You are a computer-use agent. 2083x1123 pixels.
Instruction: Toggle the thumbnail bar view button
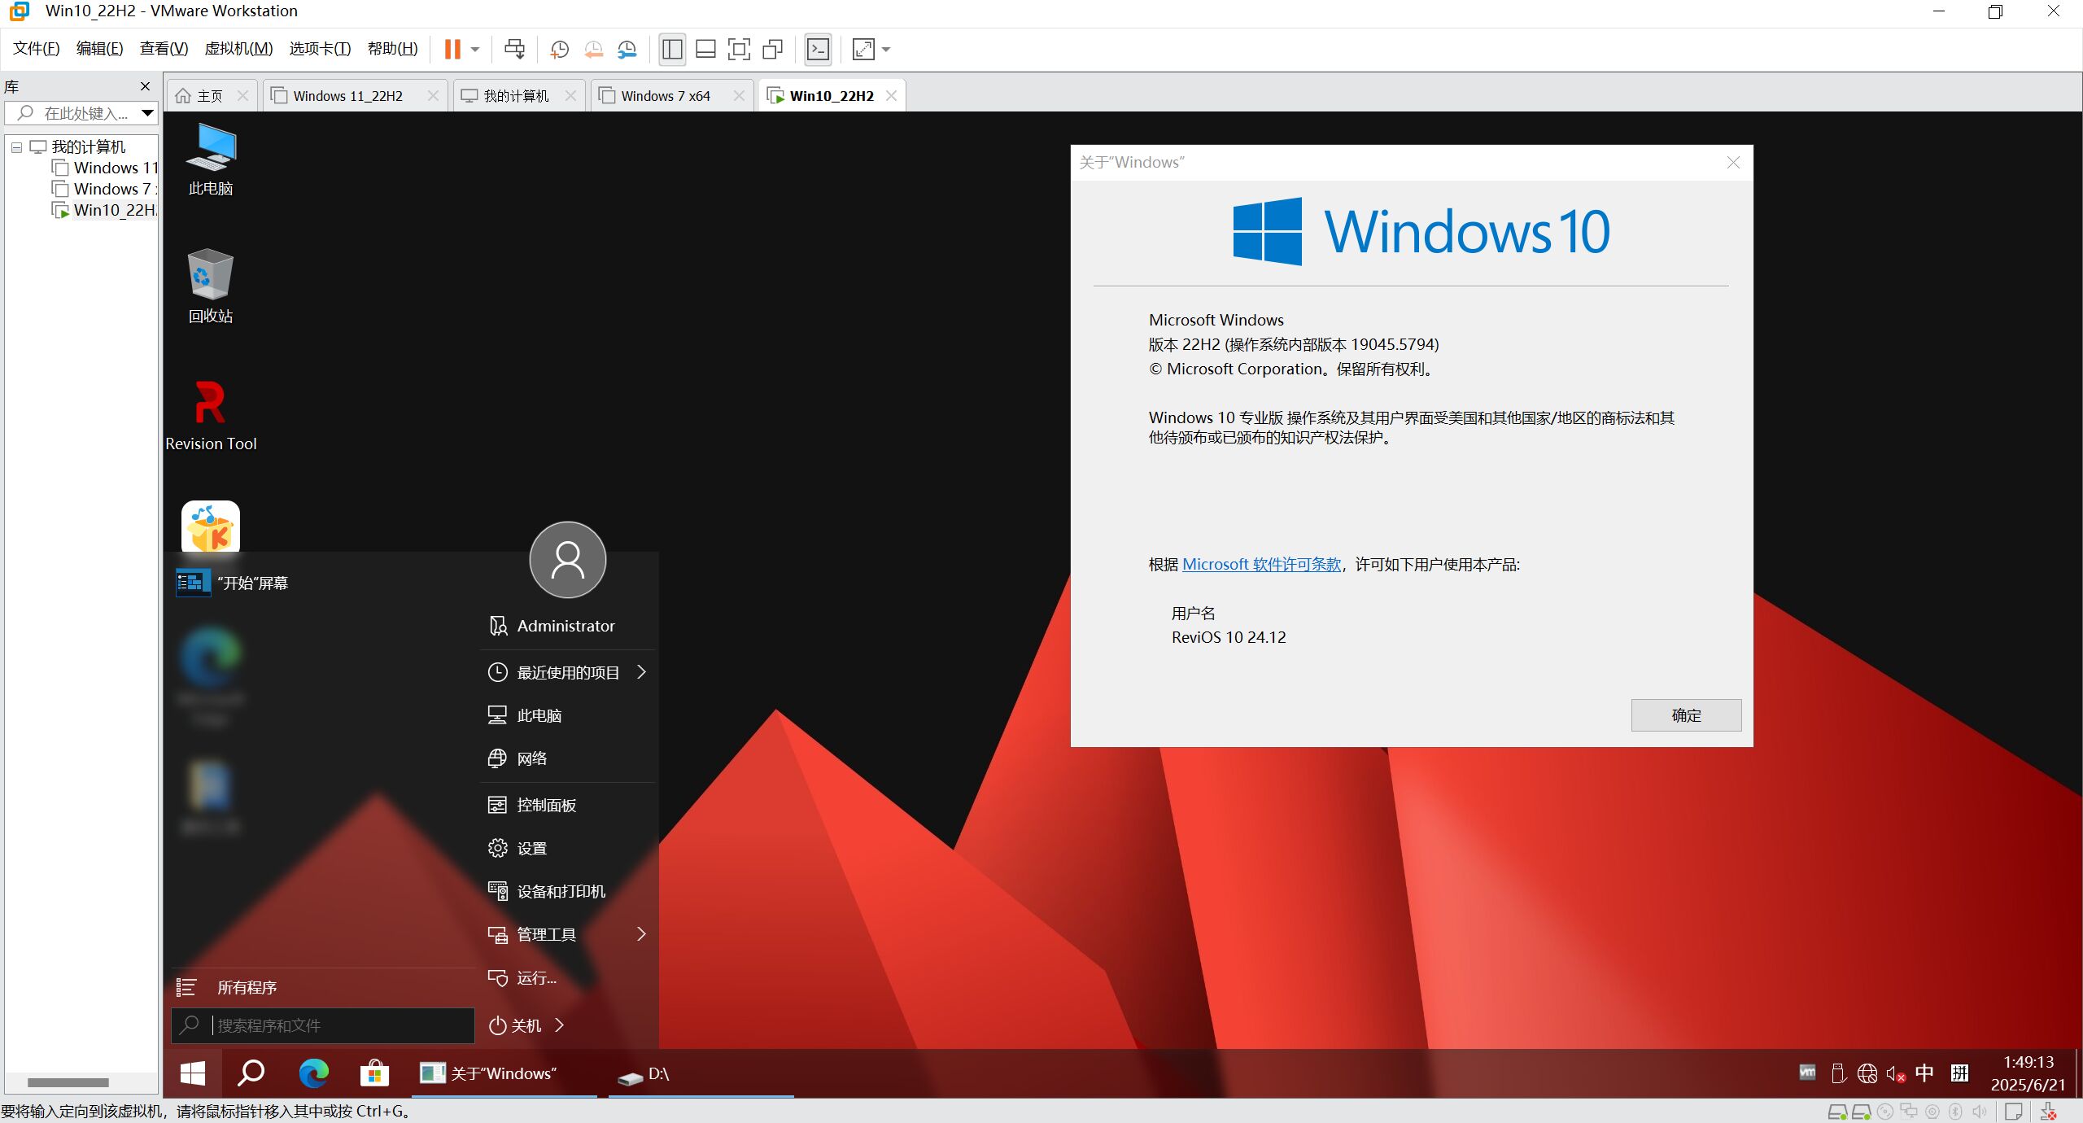[x=705, y=50]
